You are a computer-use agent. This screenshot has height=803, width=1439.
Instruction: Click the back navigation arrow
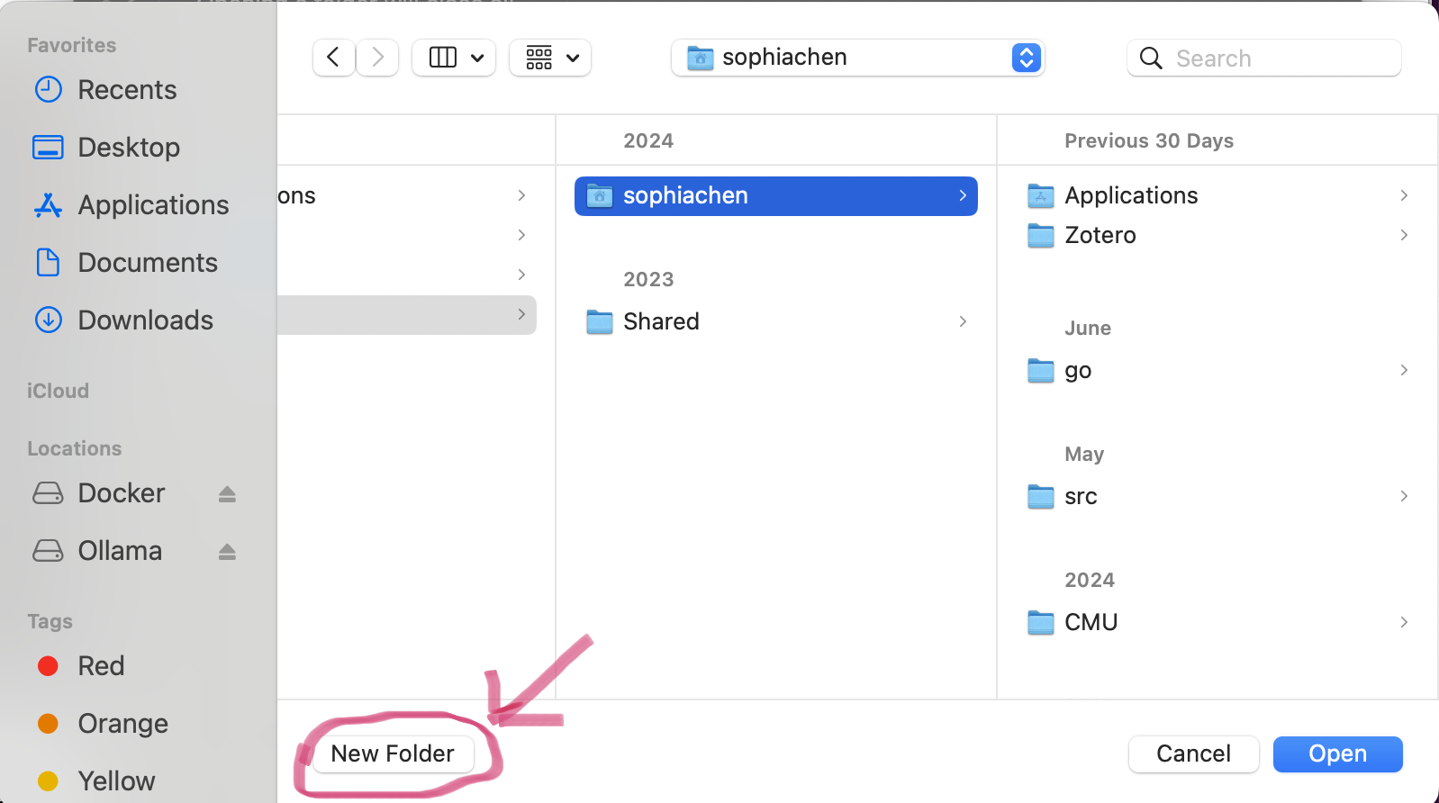tap(333, 58)
